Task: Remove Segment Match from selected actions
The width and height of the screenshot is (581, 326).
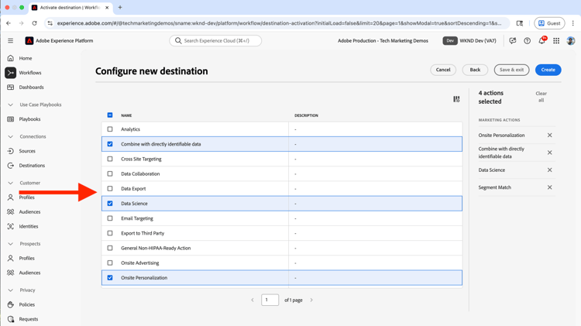Action: click(550, 187)
